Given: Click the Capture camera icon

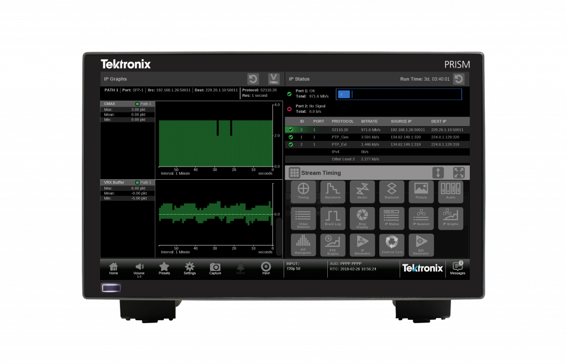Looking at the screenshot, I should click(215, 268).
